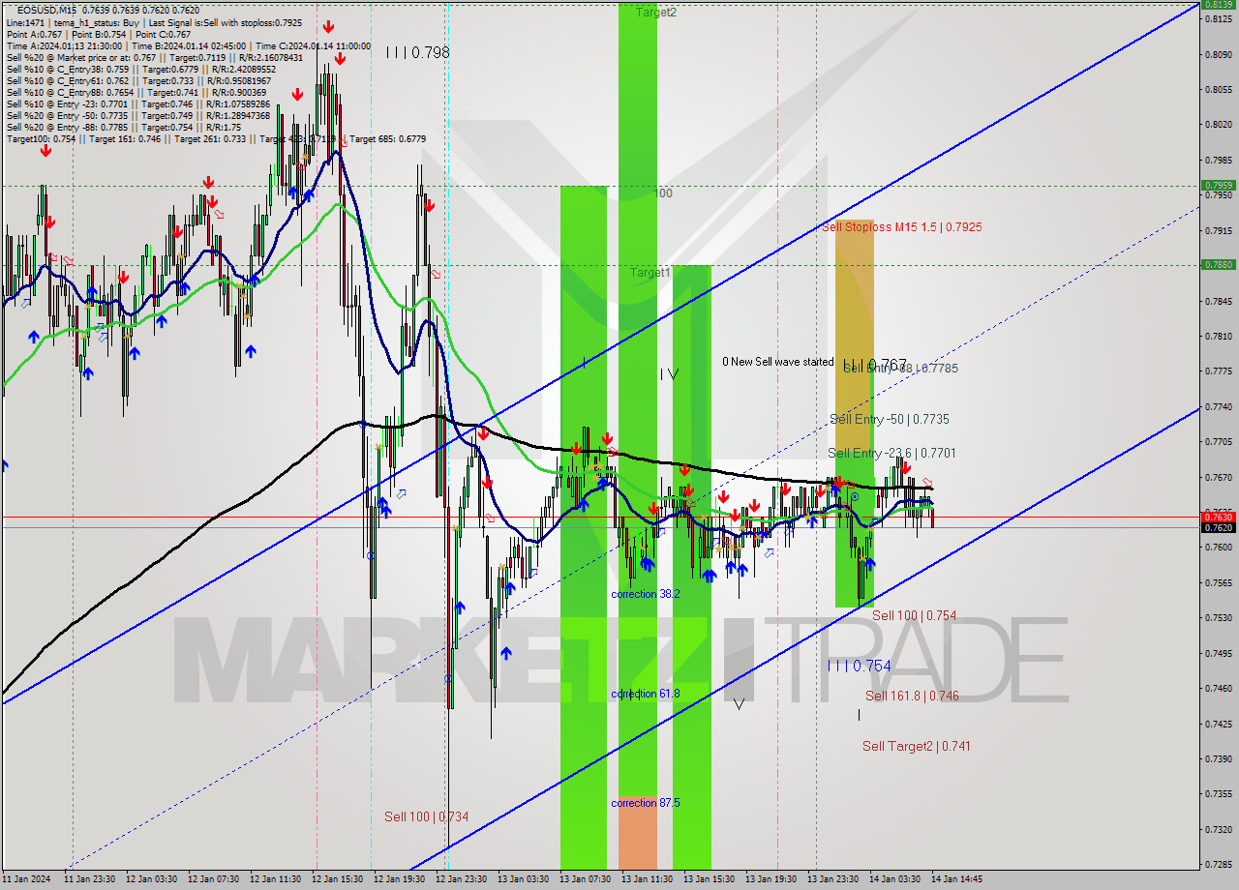Click the 'Point A:0.767 | Point B:0.754' line
The image size is (1239, 890).
pyautogui.click(x=99, y=34)
